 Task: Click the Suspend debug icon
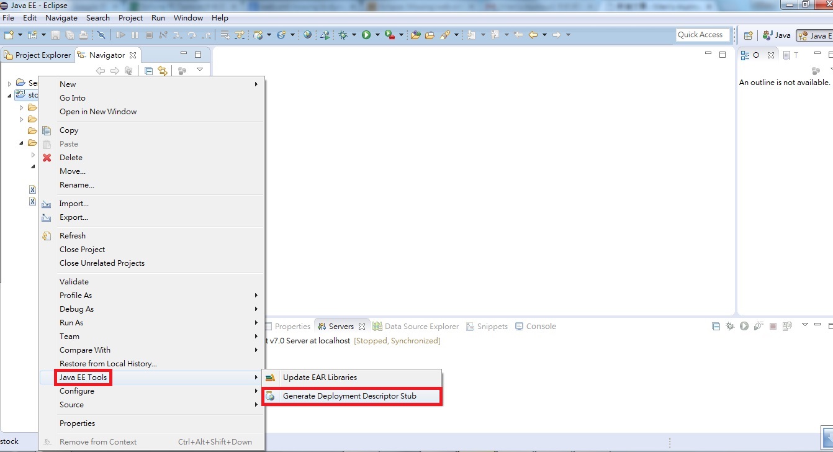[x=135, y=35]
